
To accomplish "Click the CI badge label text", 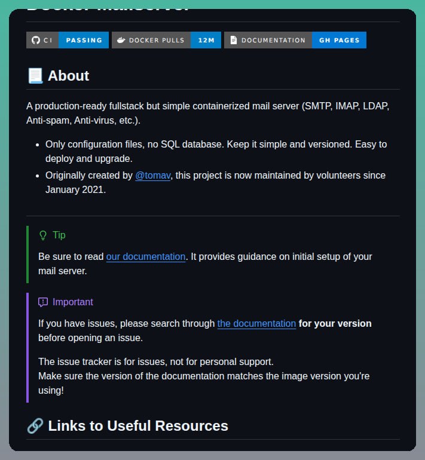I will (48, 40).
